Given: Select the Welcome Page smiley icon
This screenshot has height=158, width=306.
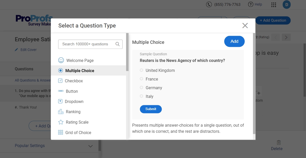Looking at the screenshot, I should pos(61,60).
